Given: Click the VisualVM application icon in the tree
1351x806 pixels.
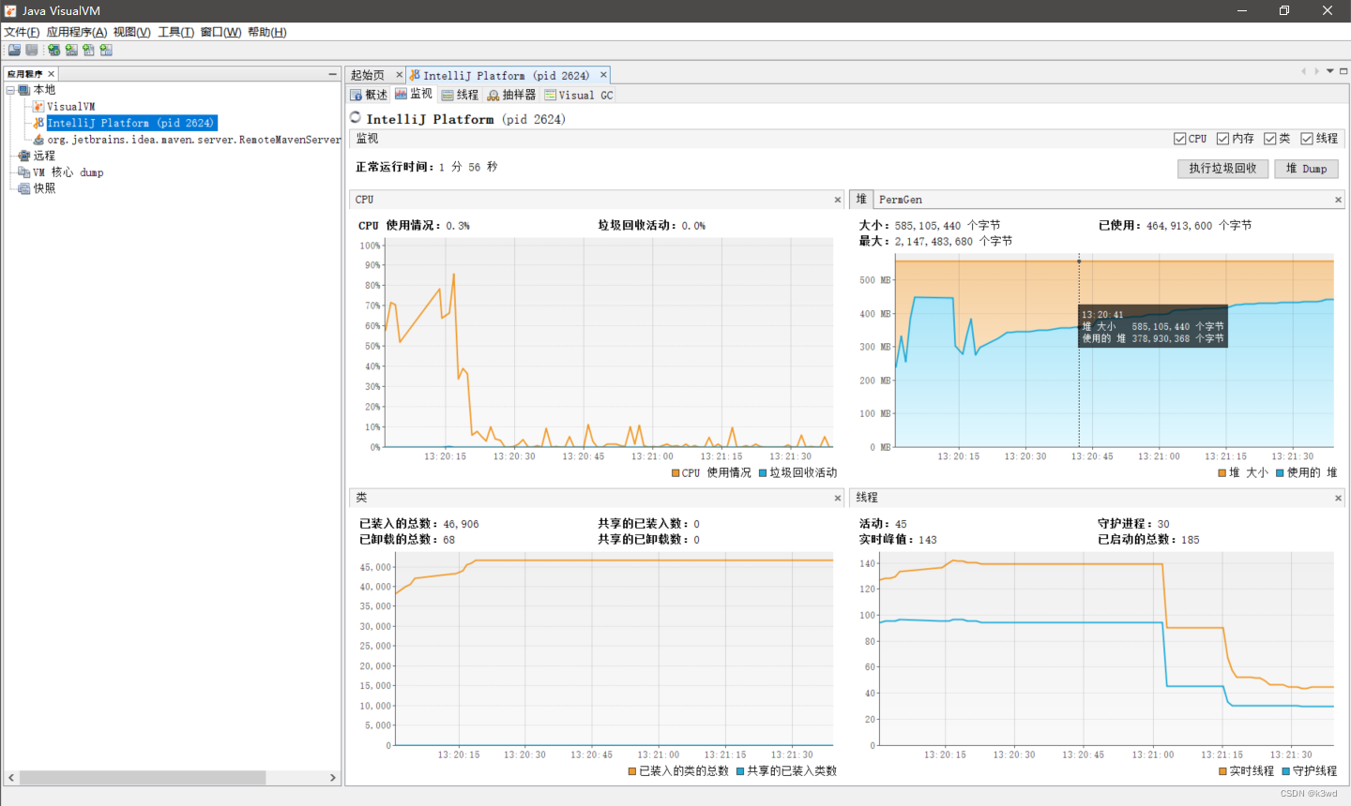Looking at the screenshot, I should (x=38, y=107).
